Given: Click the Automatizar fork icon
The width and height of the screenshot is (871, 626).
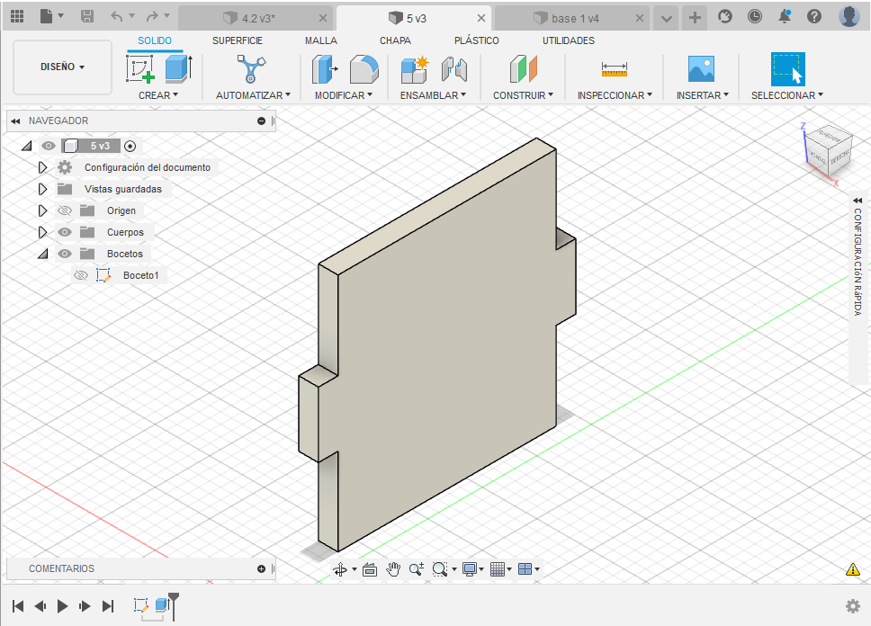Looking at the screenshot, I should point(252,69).
